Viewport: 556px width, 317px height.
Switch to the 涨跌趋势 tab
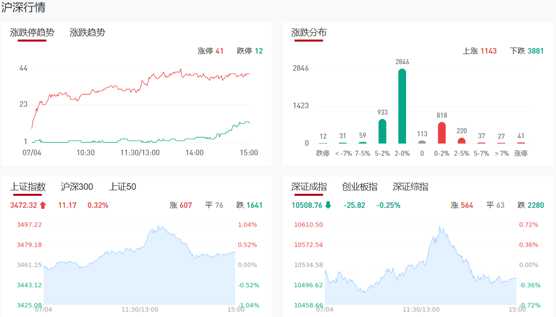coord(88,33)
